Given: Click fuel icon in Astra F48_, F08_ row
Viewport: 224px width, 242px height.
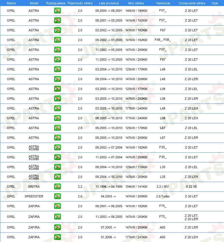Looking at the screenshot, I should [57, 40].
